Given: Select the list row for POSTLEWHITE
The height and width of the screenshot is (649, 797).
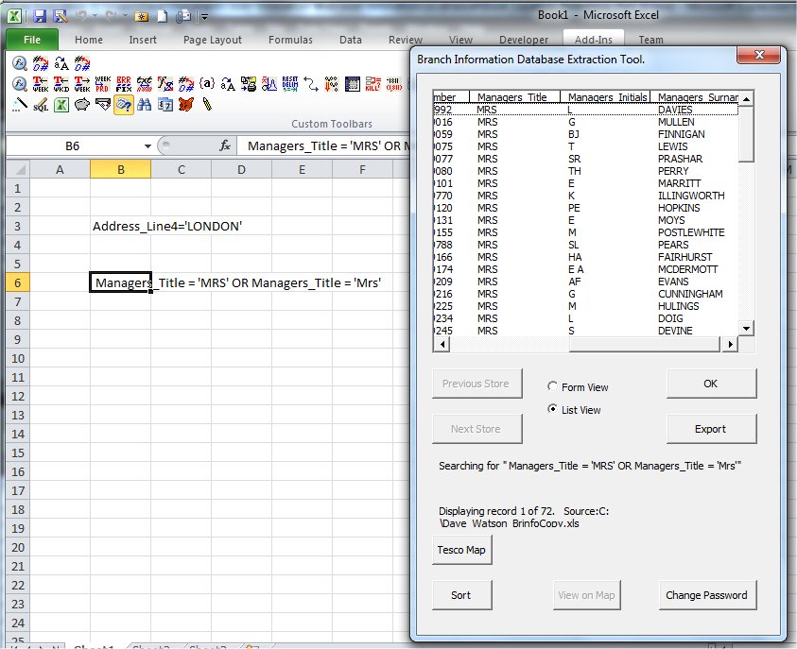Looking at the screenshot, I should tap(585, 232).
